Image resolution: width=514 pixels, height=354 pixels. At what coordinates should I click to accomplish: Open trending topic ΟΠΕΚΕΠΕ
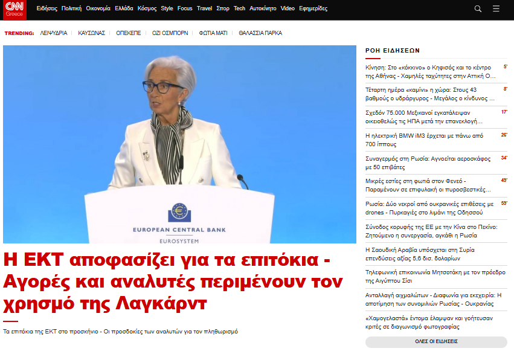point(129,33)
